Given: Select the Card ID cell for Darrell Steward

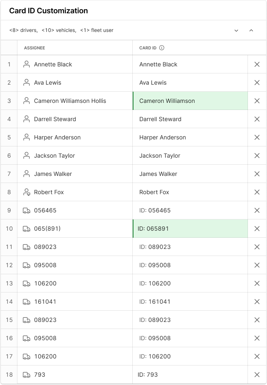Looking at the screenshot, I should pyautogui.click(x=190, y=119).
